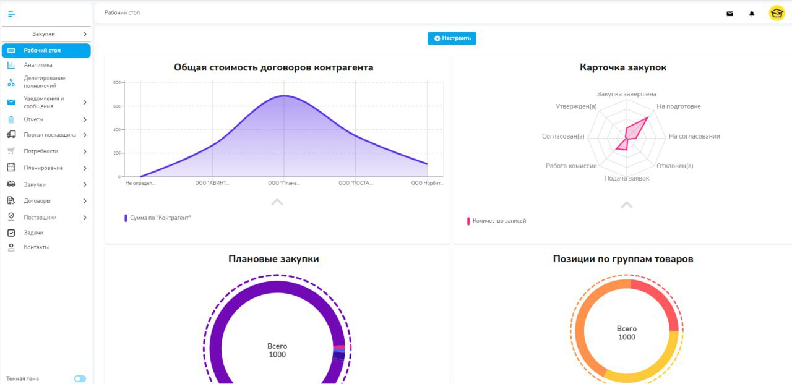Click the Отчеты document icon
792x384 pixels.
[x=10, y=119]
